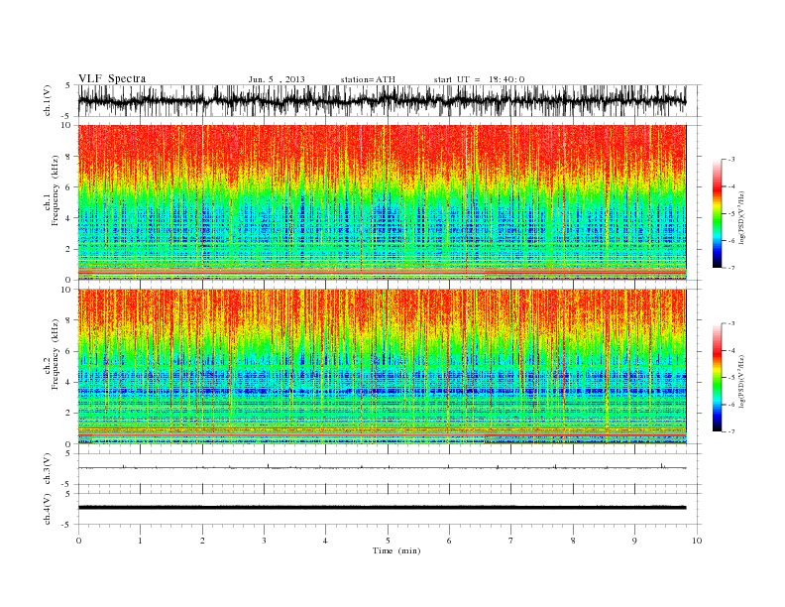Click the "Time (min)" axis label
Screen dimensions: 785x607
(x=396, y=550)
